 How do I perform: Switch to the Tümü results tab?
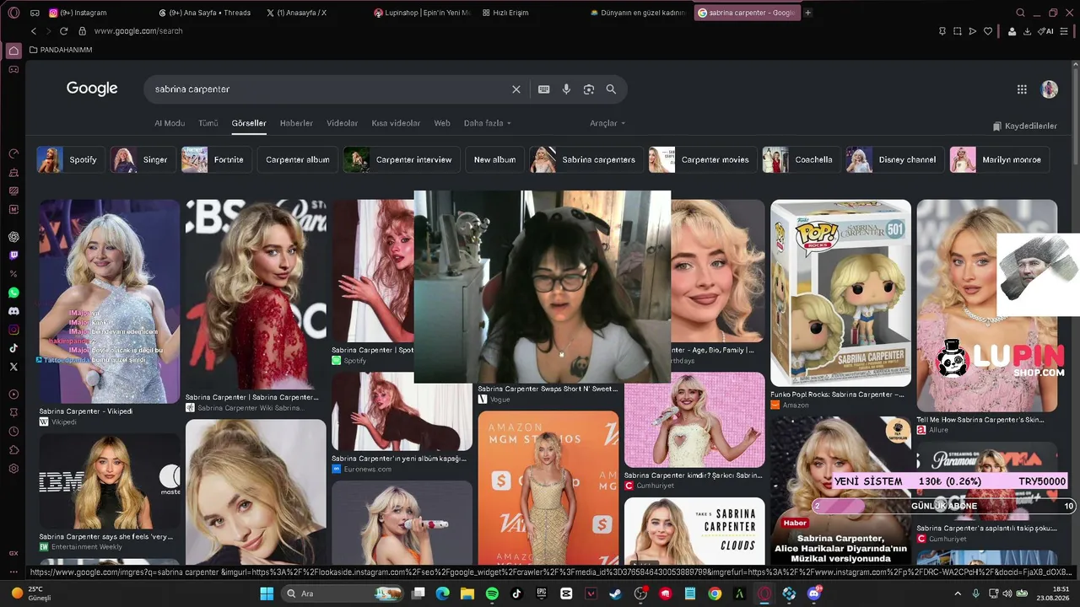click(x=208, y=123)
